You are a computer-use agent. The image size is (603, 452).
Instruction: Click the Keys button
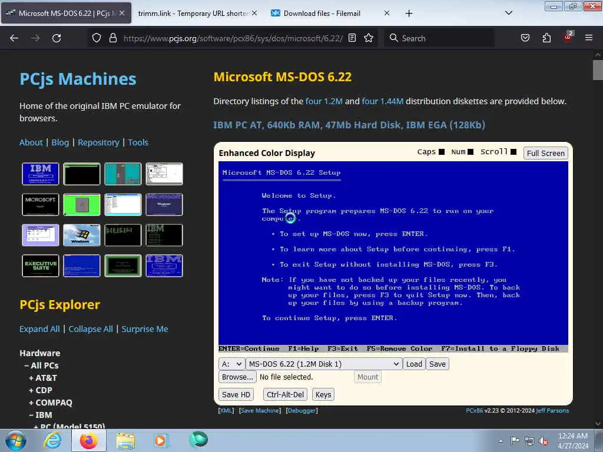click(x=323, y=395)
